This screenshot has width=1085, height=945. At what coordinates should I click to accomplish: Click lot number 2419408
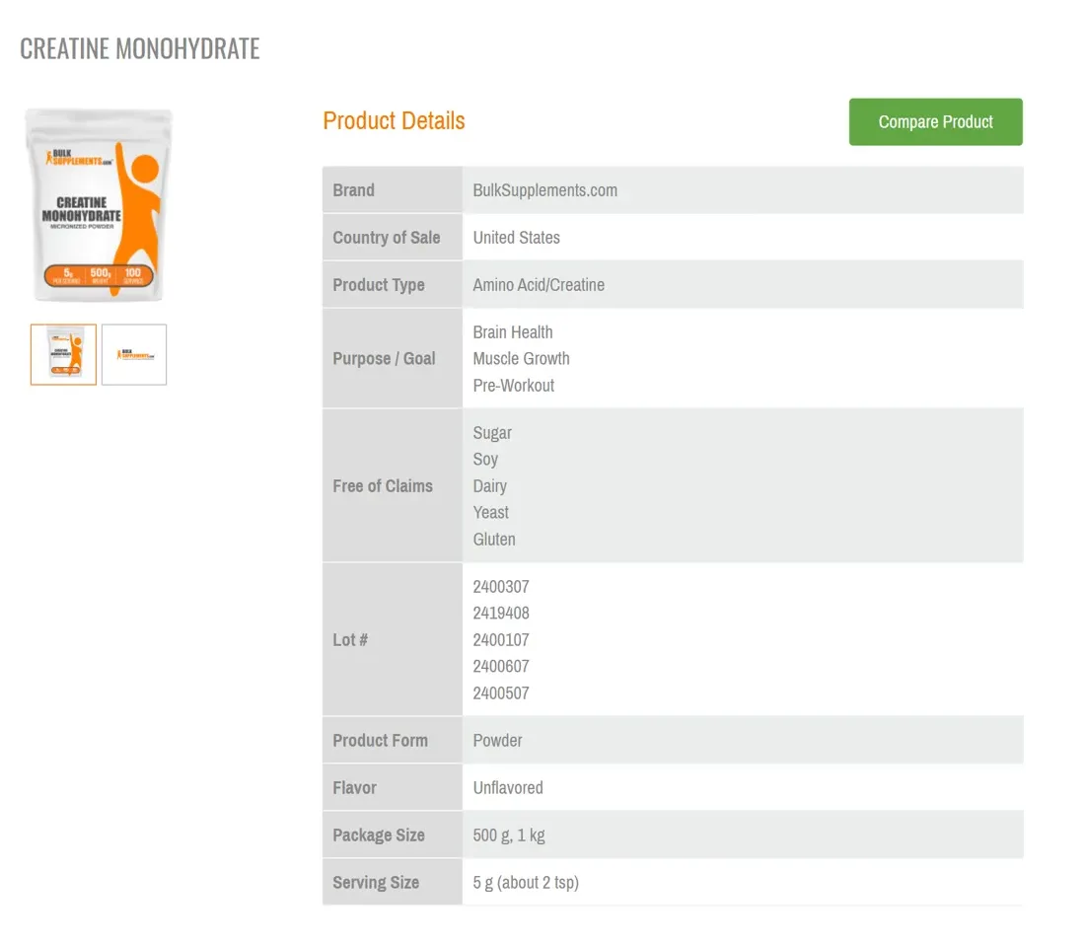(501, 613)
